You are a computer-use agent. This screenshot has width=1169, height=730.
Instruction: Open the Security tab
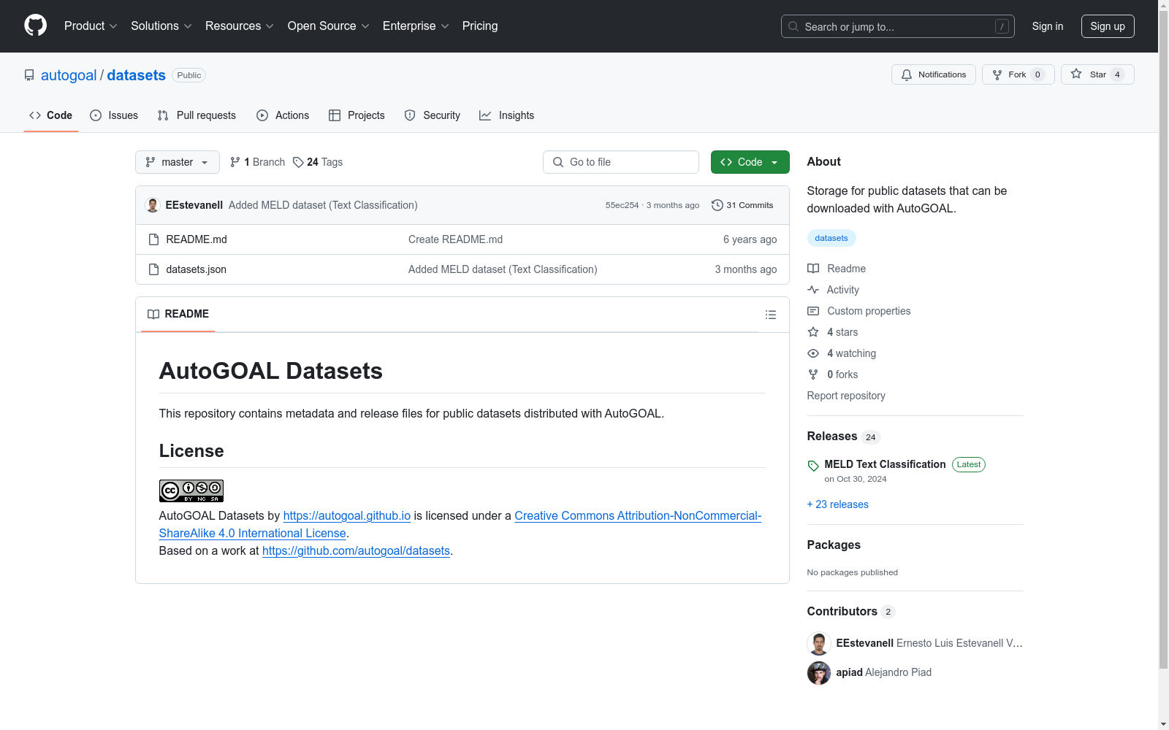pos(433,115)
